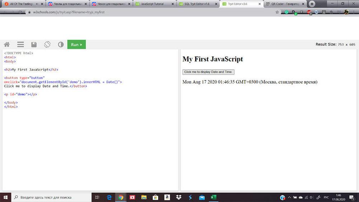Bookmark the page with the star icon
Screen dimensions: 359x202
tap(277, 12)
